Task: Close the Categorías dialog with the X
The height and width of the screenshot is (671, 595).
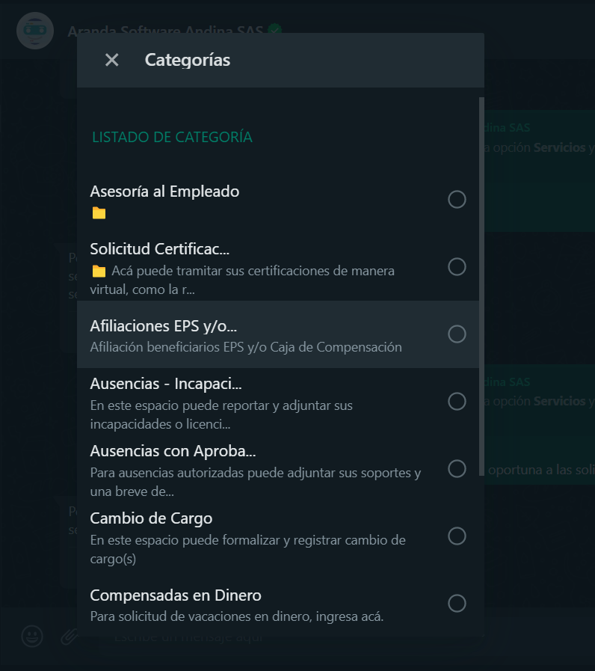Action: (x=111, y=60)
